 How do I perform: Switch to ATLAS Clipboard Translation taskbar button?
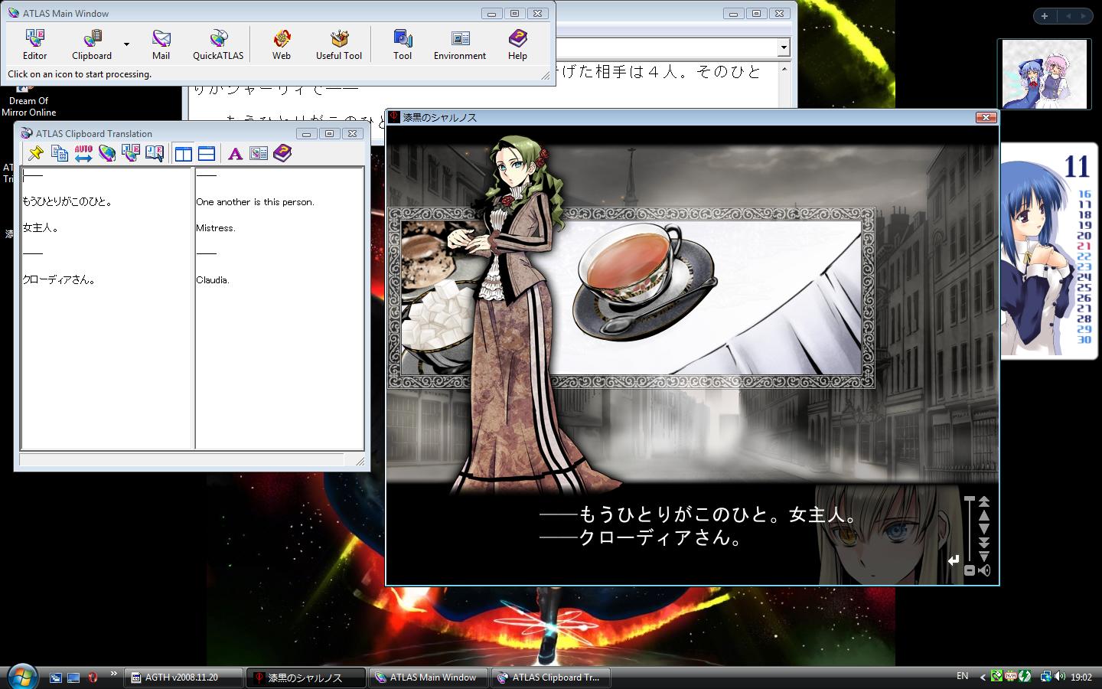pyautogui.click(x=550, y=678)
